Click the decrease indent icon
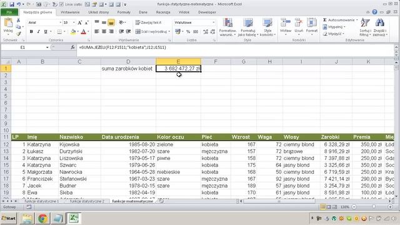The width and height of the screenshot is (400, 225). pyautogui.click(x=121, y=31)
